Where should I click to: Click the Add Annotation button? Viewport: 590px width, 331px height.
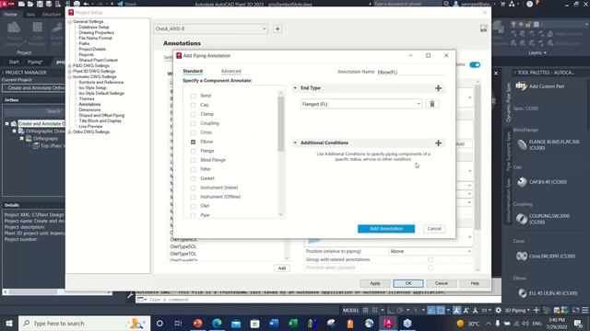(x=386, y=229)
